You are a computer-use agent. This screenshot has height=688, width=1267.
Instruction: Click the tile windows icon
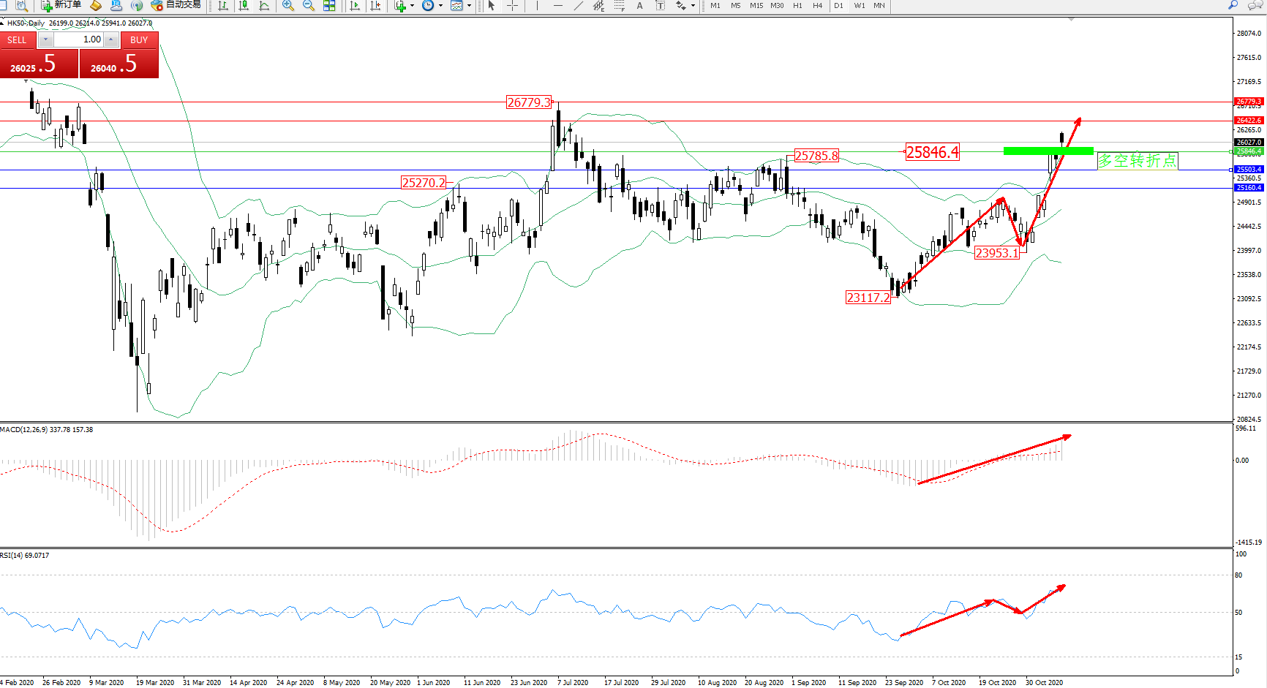329,6
